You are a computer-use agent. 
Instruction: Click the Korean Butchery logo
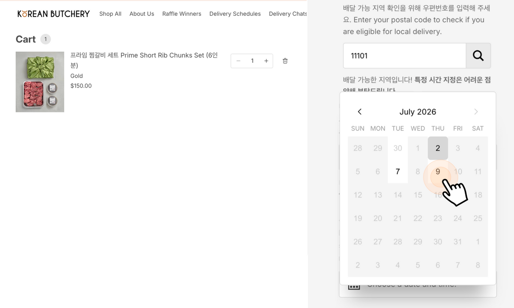[54, 14]
